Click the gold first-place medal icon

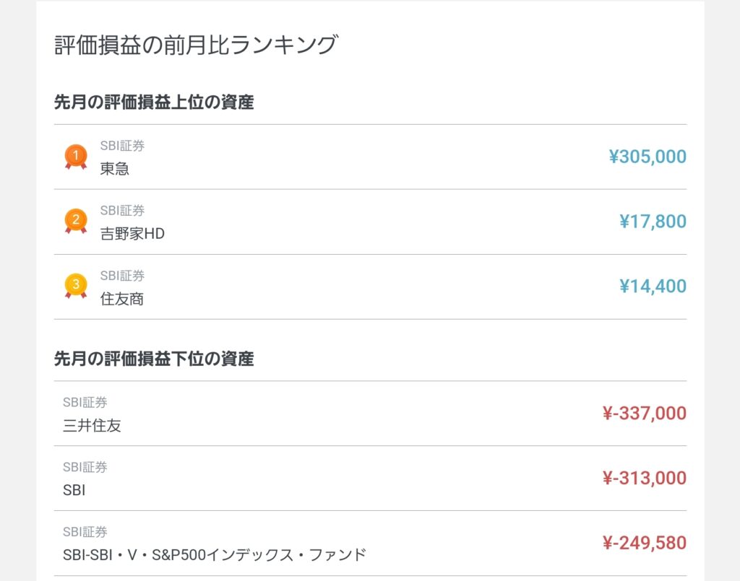pyautogui.click(x=75, y=156)
